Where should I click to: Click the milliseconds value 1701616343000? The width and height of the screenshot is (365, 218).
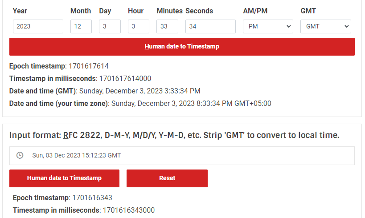[x=129, y=210]
